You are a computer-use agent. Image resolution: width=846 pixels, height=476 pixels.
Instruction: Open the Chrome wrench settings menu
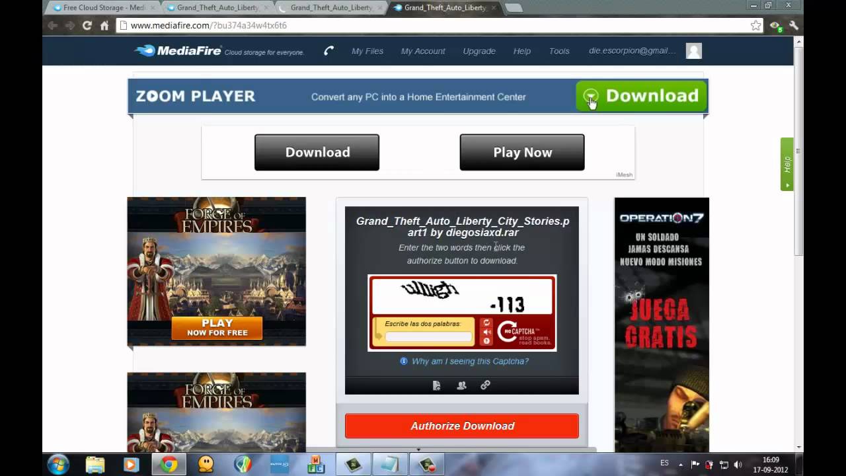pos(794,25)
